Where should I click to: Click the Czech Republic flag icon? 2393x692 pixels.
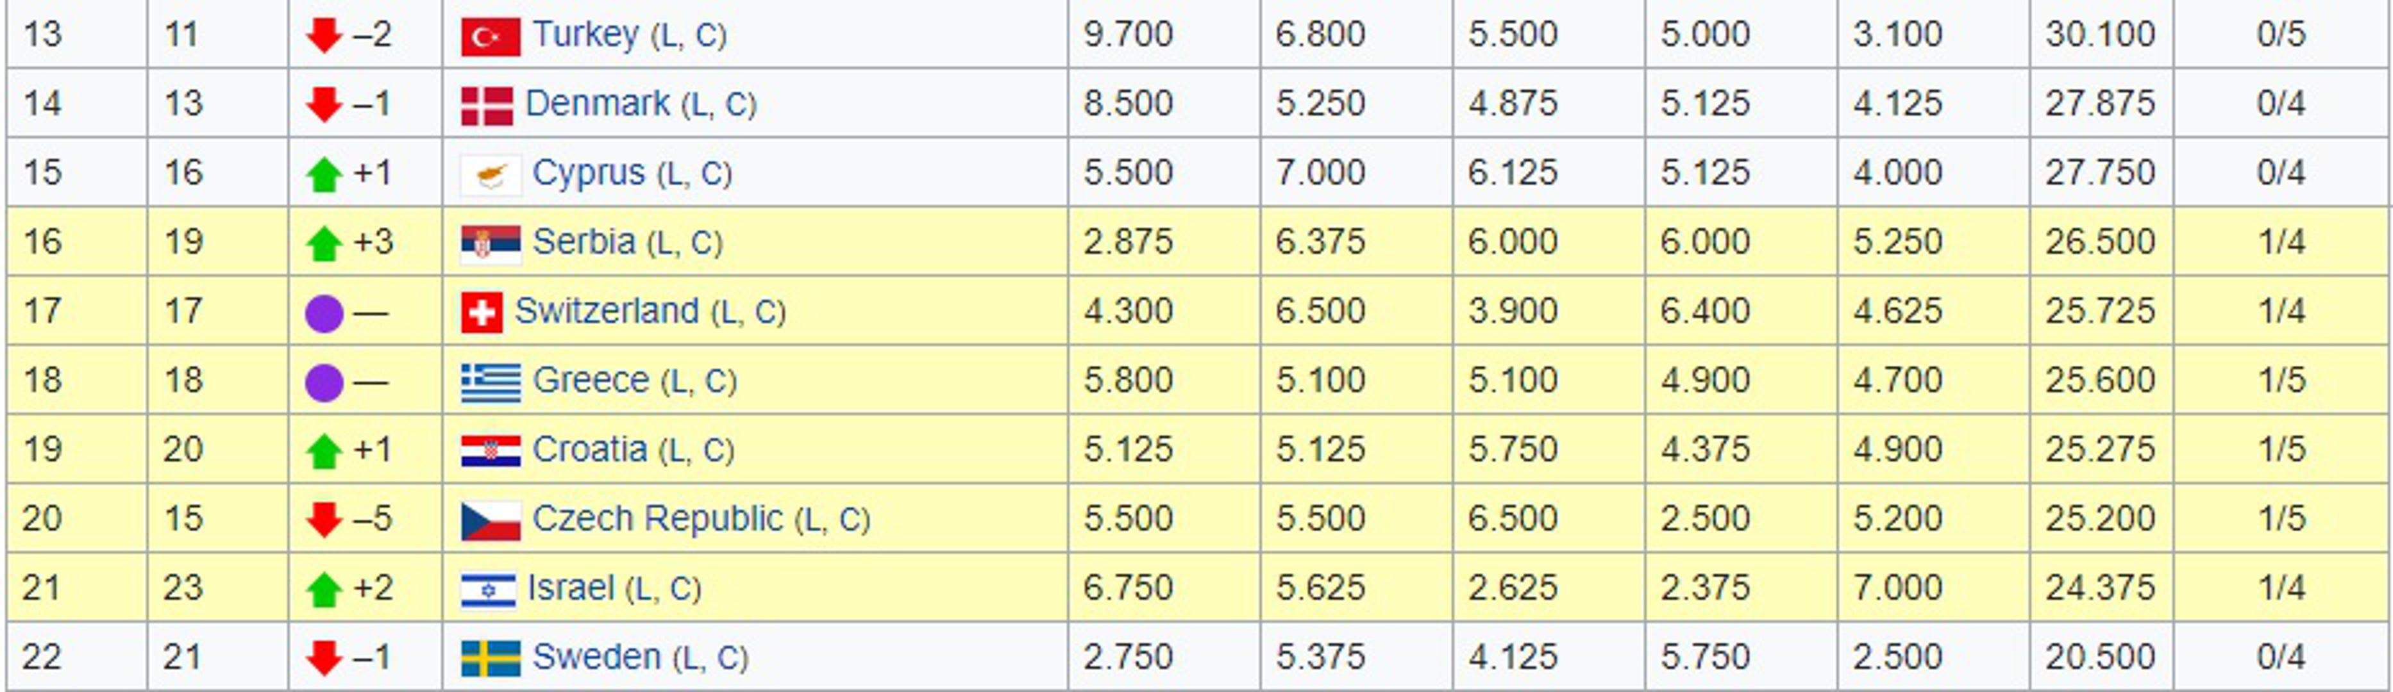point(489,520)
